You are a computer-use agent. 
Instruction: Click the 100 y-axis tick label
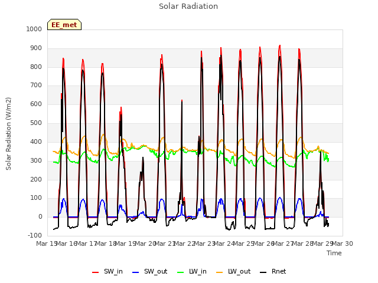[36, 198]
